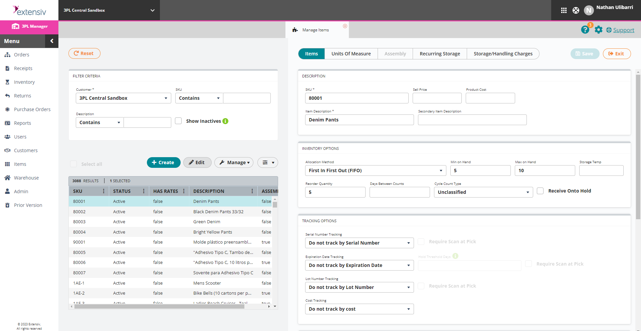The width and height of the screenshot is (641, 331).
Task: Open the Recurring Storage tab
Action: [x=439, y=53]
